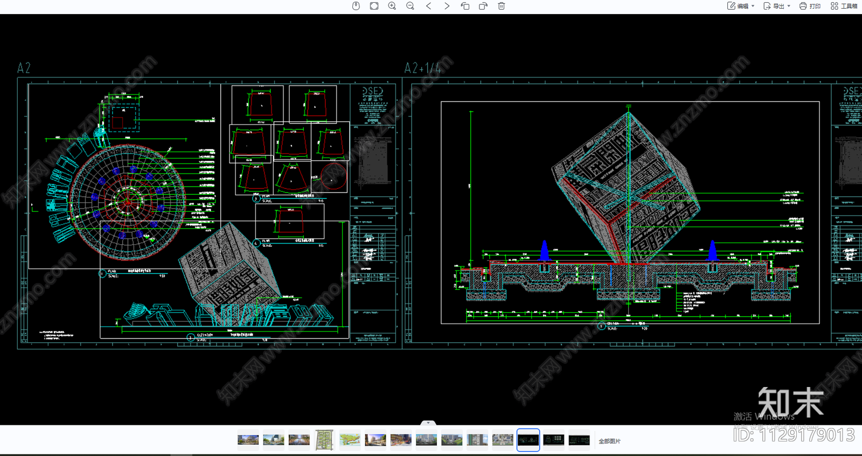The image size is (862, 456).
Task: Go to previous image with left arrow
Action: click(x=429, y=6)
